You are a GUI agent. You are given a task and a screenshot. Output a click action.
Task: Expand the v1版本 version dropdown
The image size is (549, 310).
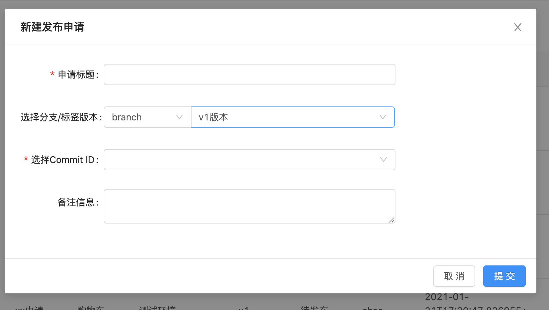click(x=293, y=117)
